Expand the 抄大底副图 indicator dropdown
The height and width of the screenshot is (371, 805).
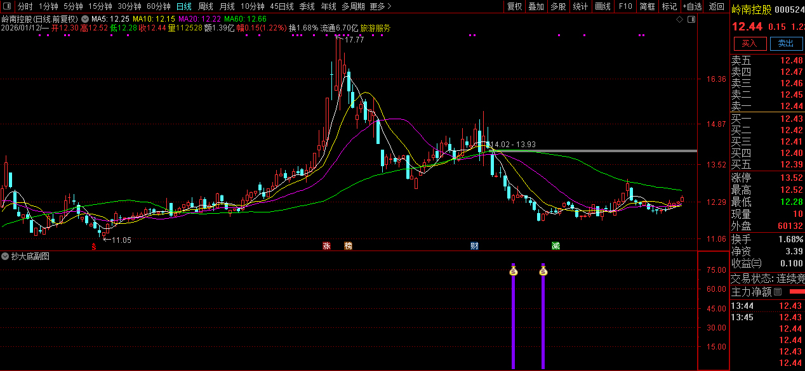pyautogui.click(x=6, y=256)
